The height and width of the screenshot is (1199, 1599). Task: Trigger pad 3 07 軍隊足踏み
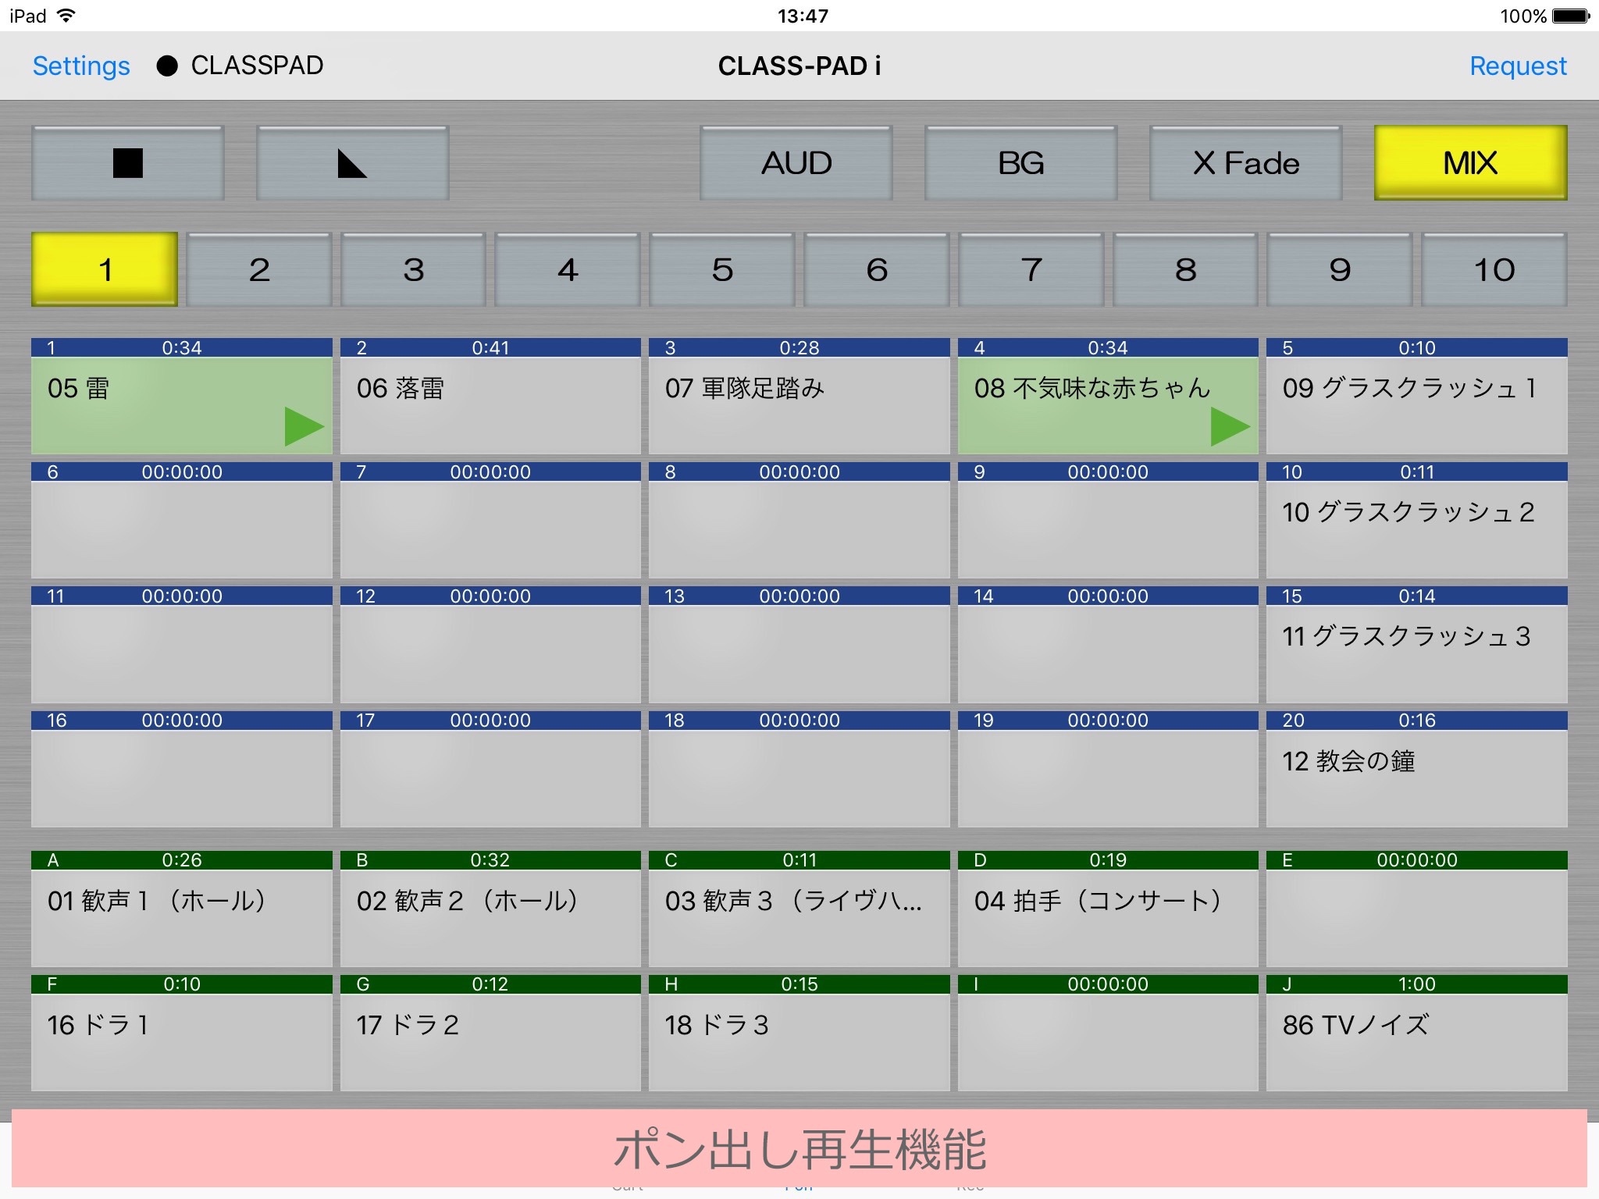pyautogui.click(x=799, y=396)
